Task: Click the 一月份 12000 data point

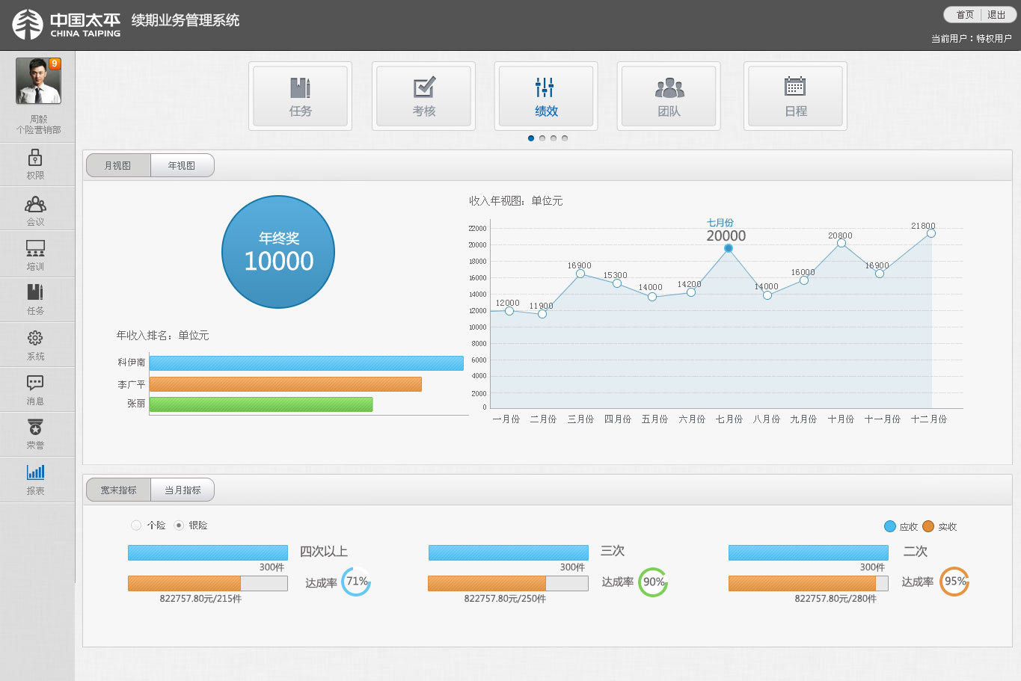Action: [509, 311]
